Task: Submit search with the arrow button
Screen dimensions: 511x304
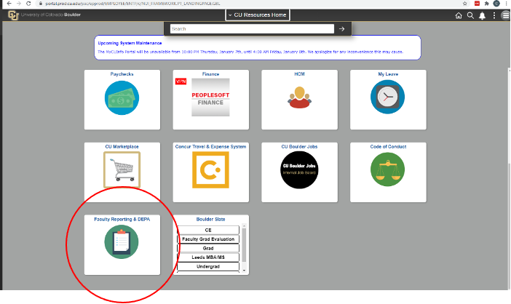Action: (342, 28)
